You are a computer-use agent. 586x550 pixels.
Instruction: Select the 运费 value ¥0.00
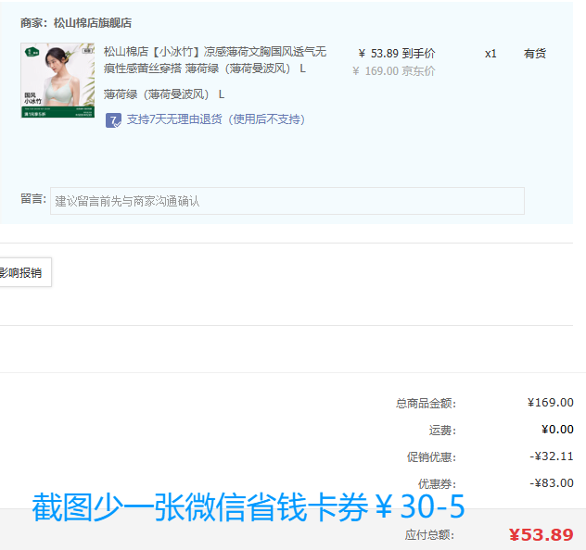(557, 430)
